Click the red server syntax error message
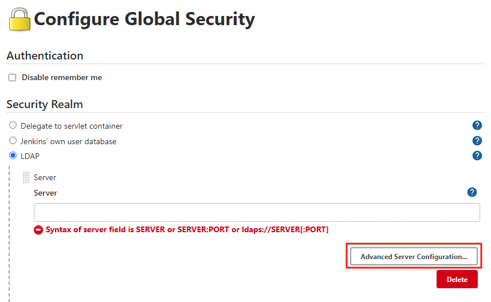Viewport: 491px width, 302px height. (187, 230)
